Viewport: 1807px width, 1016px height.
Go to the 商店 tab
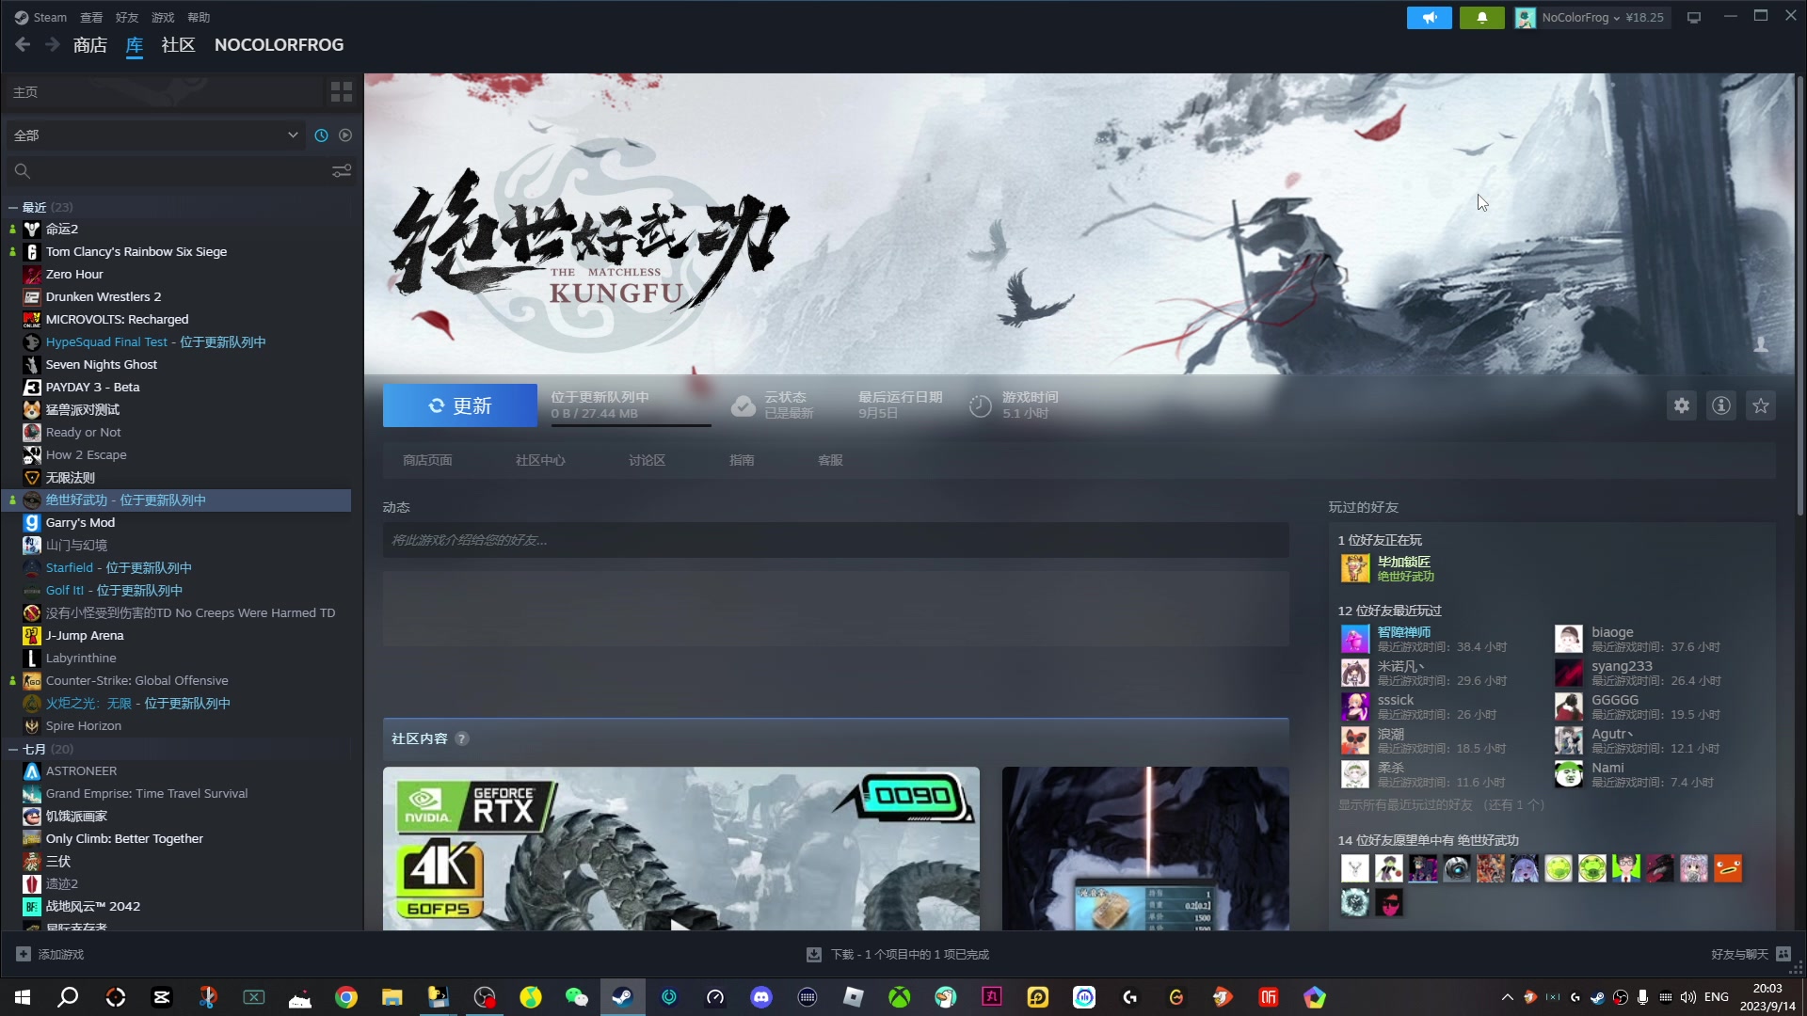90,44
